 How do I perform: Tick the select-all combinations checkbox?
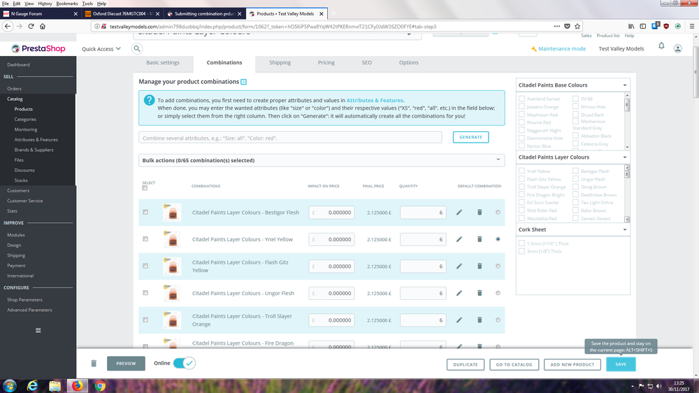(145, 188)
